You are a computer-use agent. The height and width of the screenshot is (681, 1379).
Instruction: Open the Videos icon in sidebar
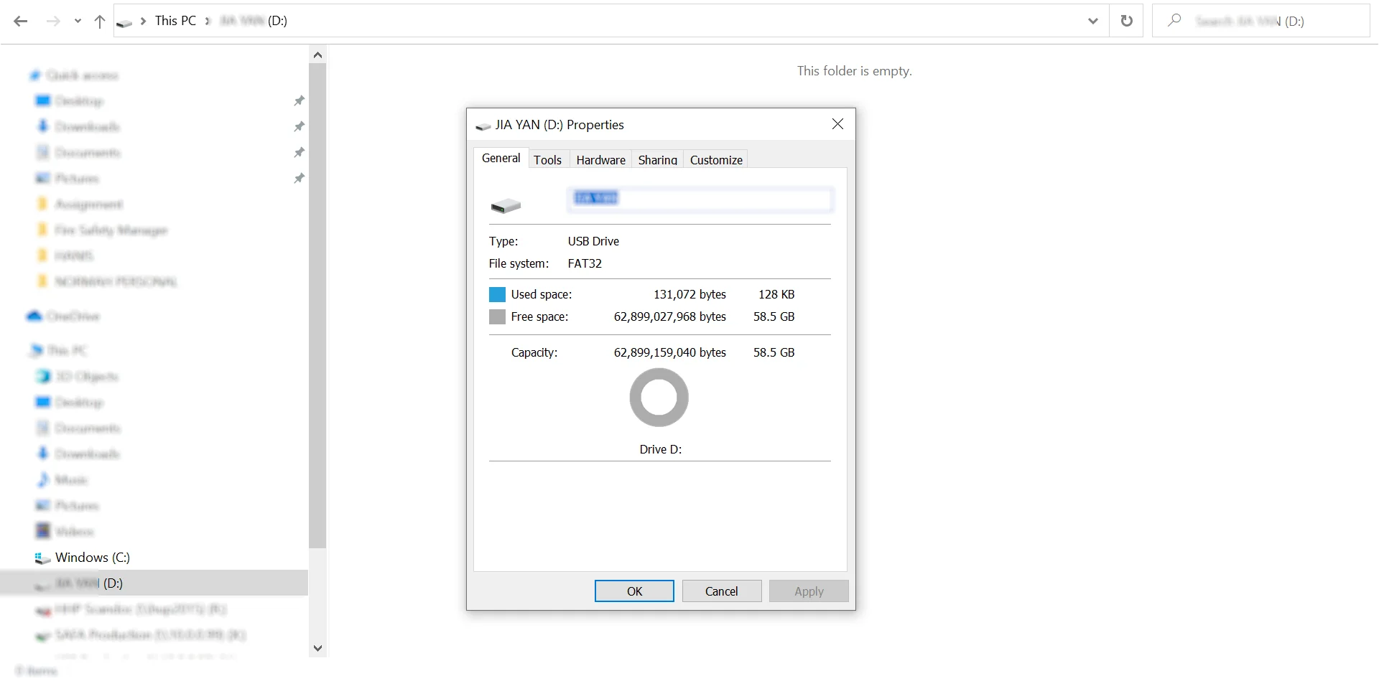43,532
